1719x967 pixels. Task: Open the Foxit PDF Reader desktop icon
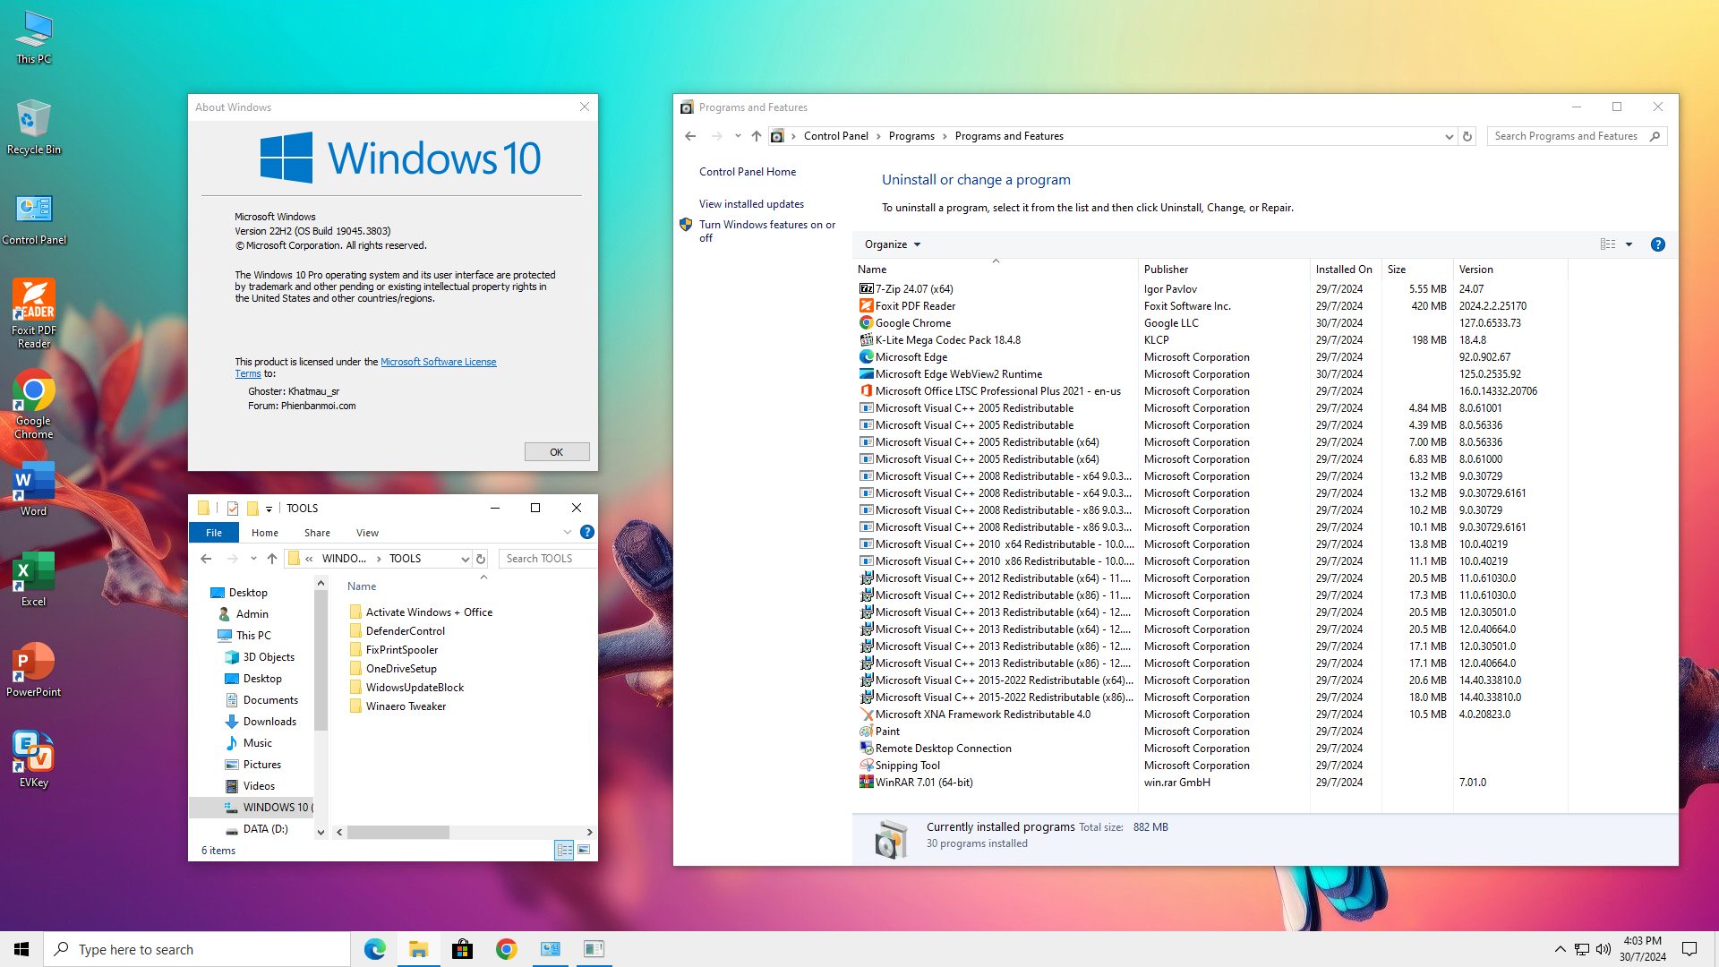click(x=34, y=312)
